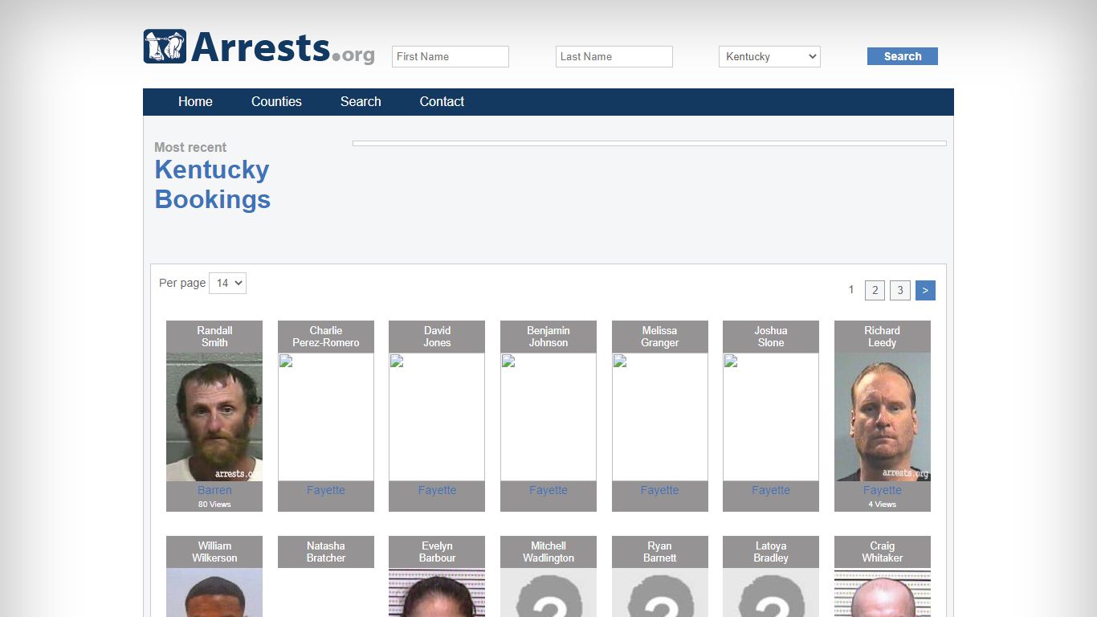Open Joshua Slone's broken image placeholder
The image size is (1097, 617).
771,417
